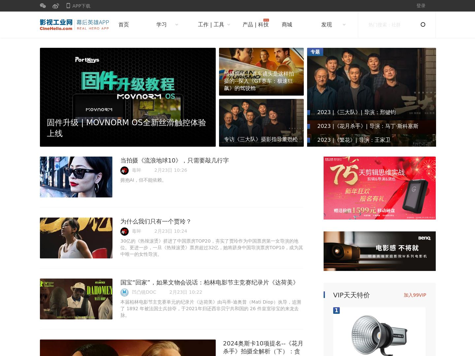Open article 当拍摄《流浪地球10》，只需要敲几行字
This screenshot has width=475, height=356.
tap(174, 161)
